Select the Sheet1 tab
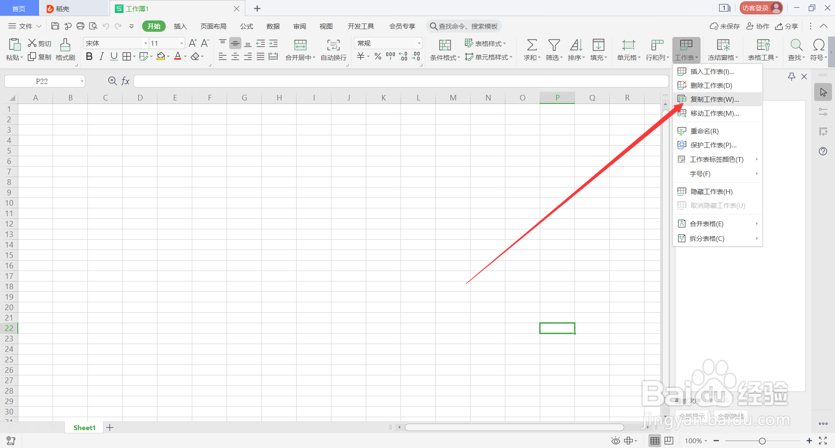835x448 pixels. coord(84,428)
